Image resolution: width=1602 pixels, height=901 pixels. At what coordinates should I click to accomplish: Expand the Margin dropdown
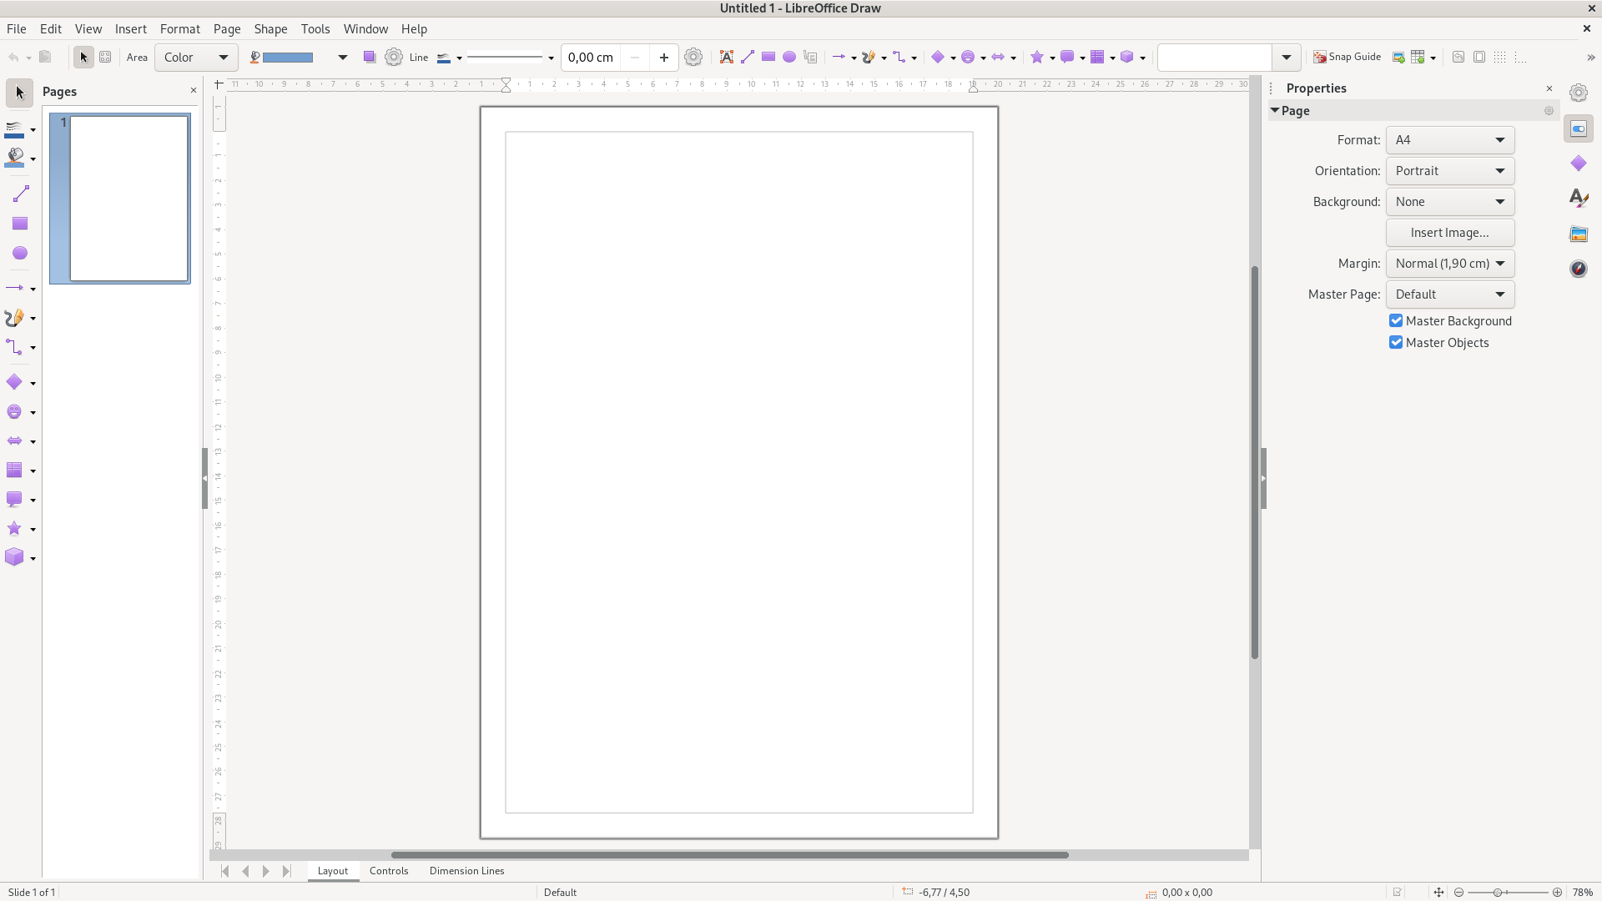click(x=1449, y=264)
